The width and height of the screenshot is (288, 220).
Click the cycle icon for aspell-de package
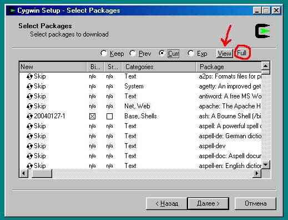pos(29,136)
